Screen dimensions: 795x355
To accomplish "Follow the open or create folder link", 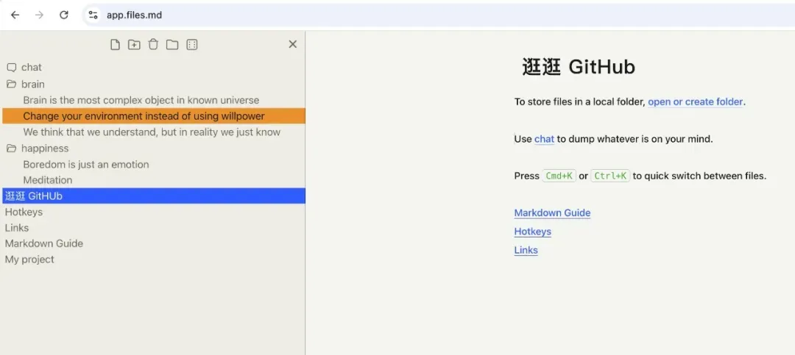I will pos(696,101).
